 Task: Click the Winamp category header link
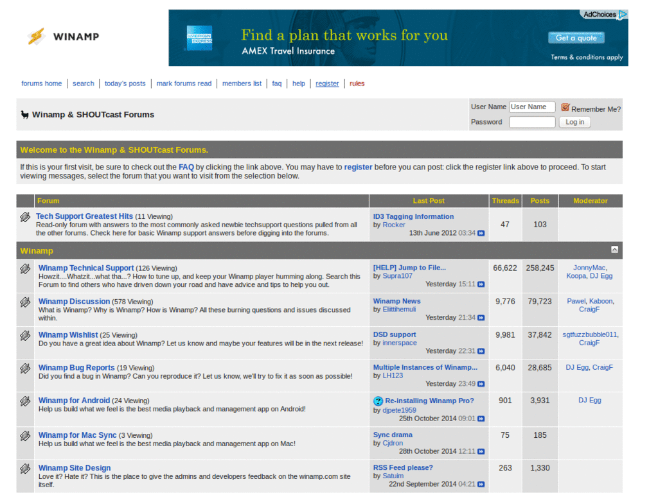point(37,251)
